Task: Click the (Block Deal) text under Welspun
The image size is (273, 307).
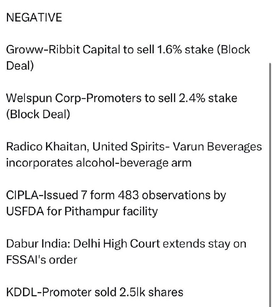Action: pos(38,114)
